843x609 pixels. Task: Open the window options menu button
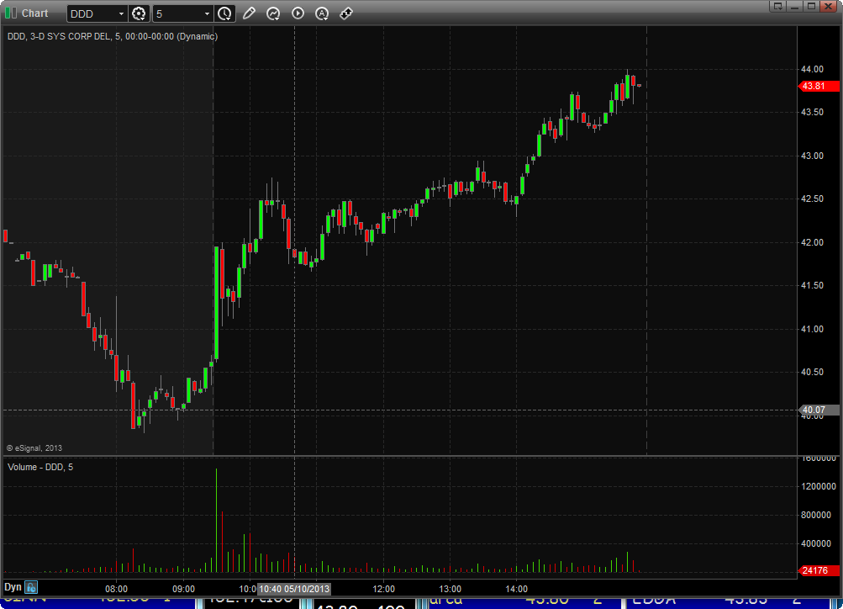coord(777,6)
